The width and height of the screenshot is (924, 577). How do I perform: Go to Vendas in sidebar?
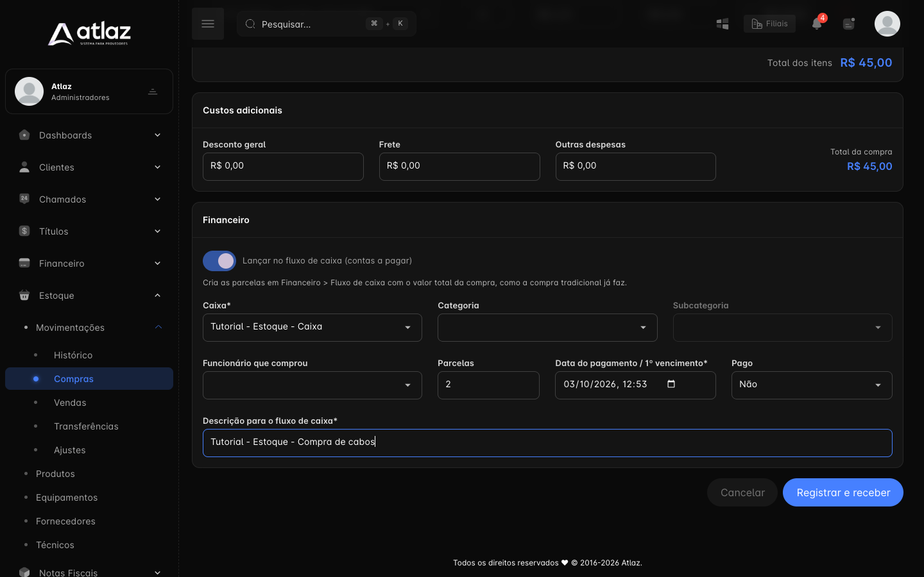[x=70, y=403]
